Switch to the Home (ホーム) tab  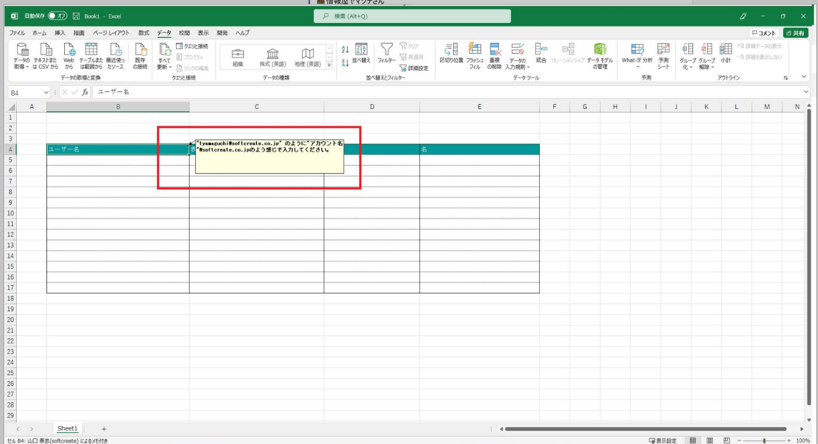tap(39, 33)
